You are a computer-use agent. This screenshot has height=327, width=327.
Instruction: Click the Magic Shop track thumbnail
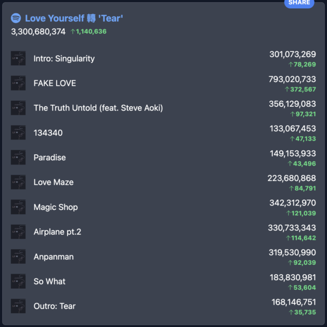(x=18, y=207)
